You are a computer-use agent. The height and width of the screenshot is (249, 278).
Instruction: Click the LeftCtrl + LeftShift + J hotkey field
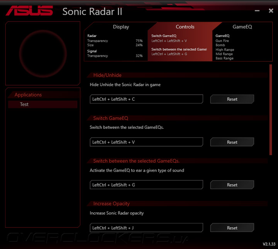[146, 228]
